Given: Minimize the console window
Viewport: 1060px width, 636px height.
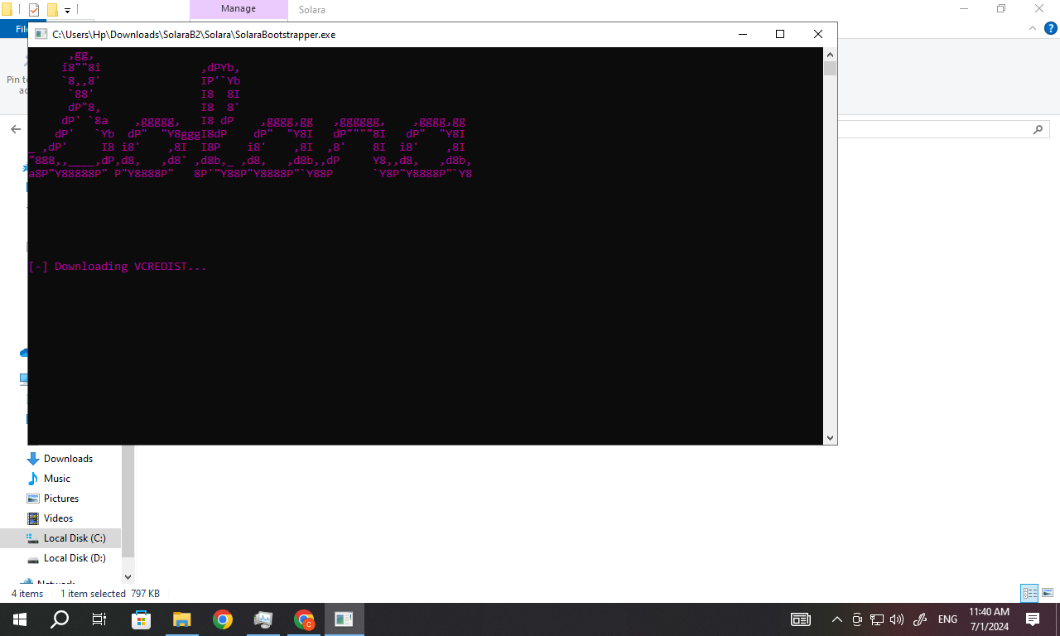Looking at the screenshot, I should (741, 35).
